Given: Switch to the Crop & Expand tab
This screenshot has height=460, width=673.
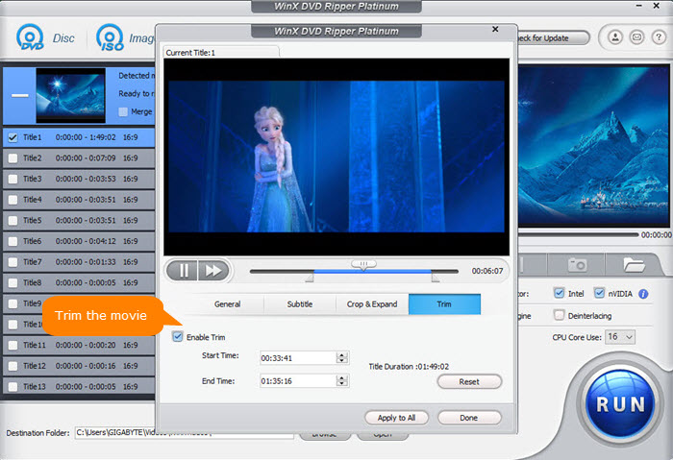Looking at the screenshot, I should (372, 304).
